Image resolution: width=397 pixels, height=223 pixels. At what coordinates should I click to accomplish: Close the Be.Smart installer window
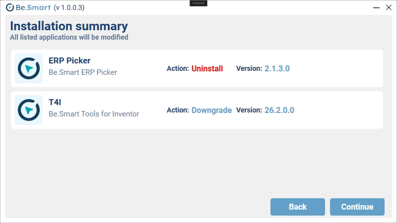pos(389,7)
